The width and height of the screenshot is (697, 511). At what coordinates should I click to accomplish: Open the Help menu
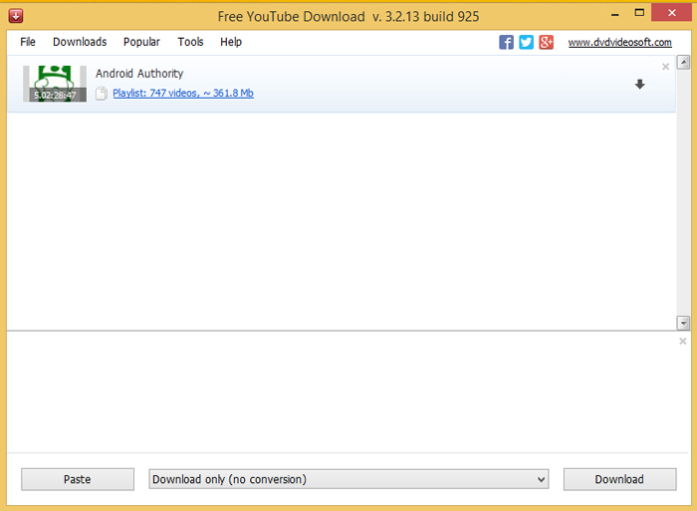click(x=231, y=42)
